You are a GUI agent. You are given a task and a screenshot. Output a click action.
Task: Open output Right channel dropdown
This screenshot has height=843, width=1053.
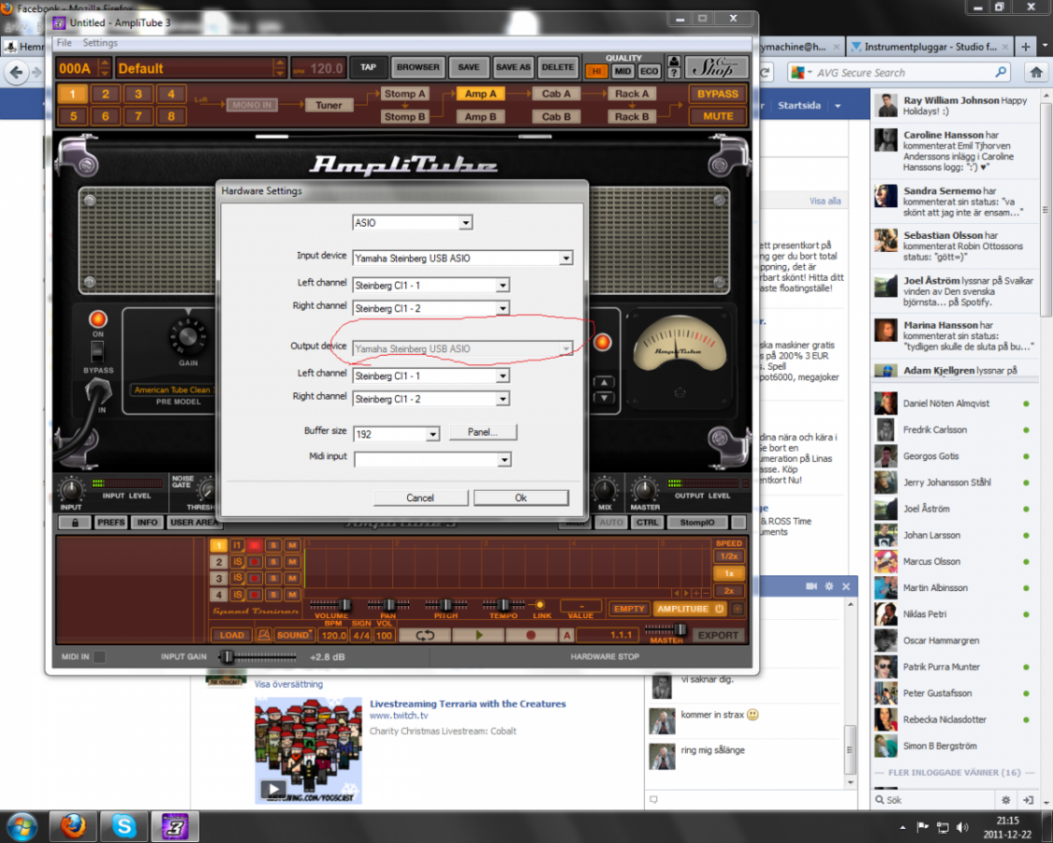503,399
